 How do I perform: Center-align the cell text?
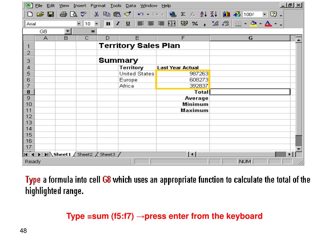click(151, 23)
